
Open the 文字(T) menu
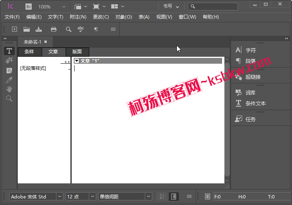pyautogui.click(x=56, y=17)
